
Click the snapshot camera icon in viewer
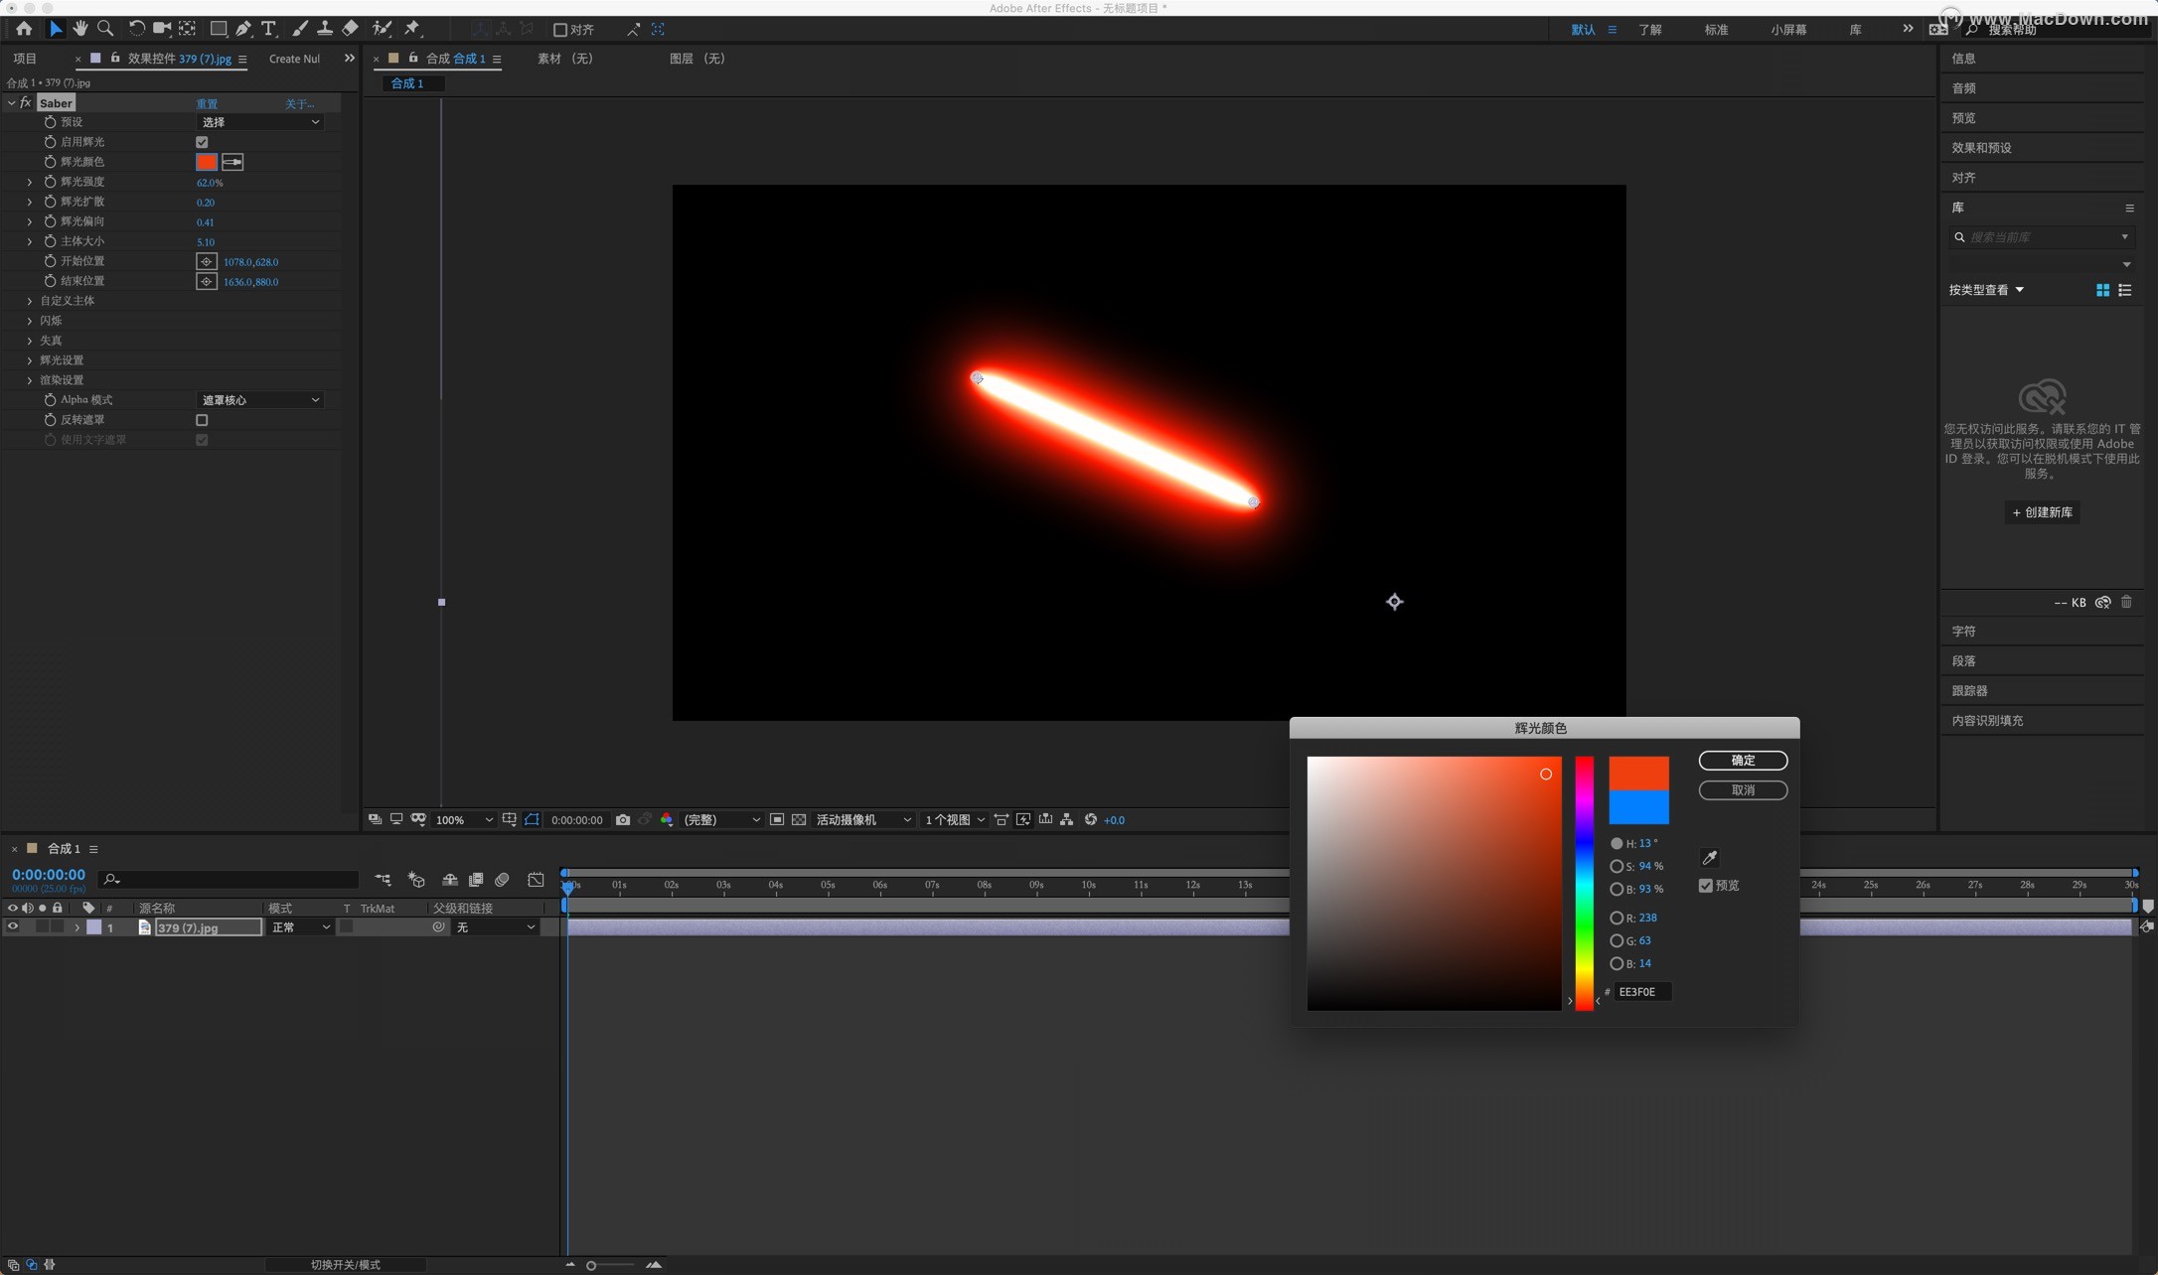pyautogui.click(x=623, y=819)
